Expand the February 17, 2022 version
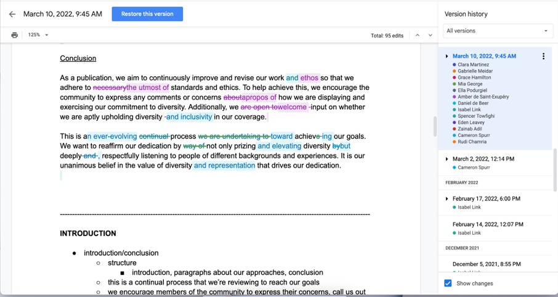Screen dimensions: 558x297 coord(447,198)
